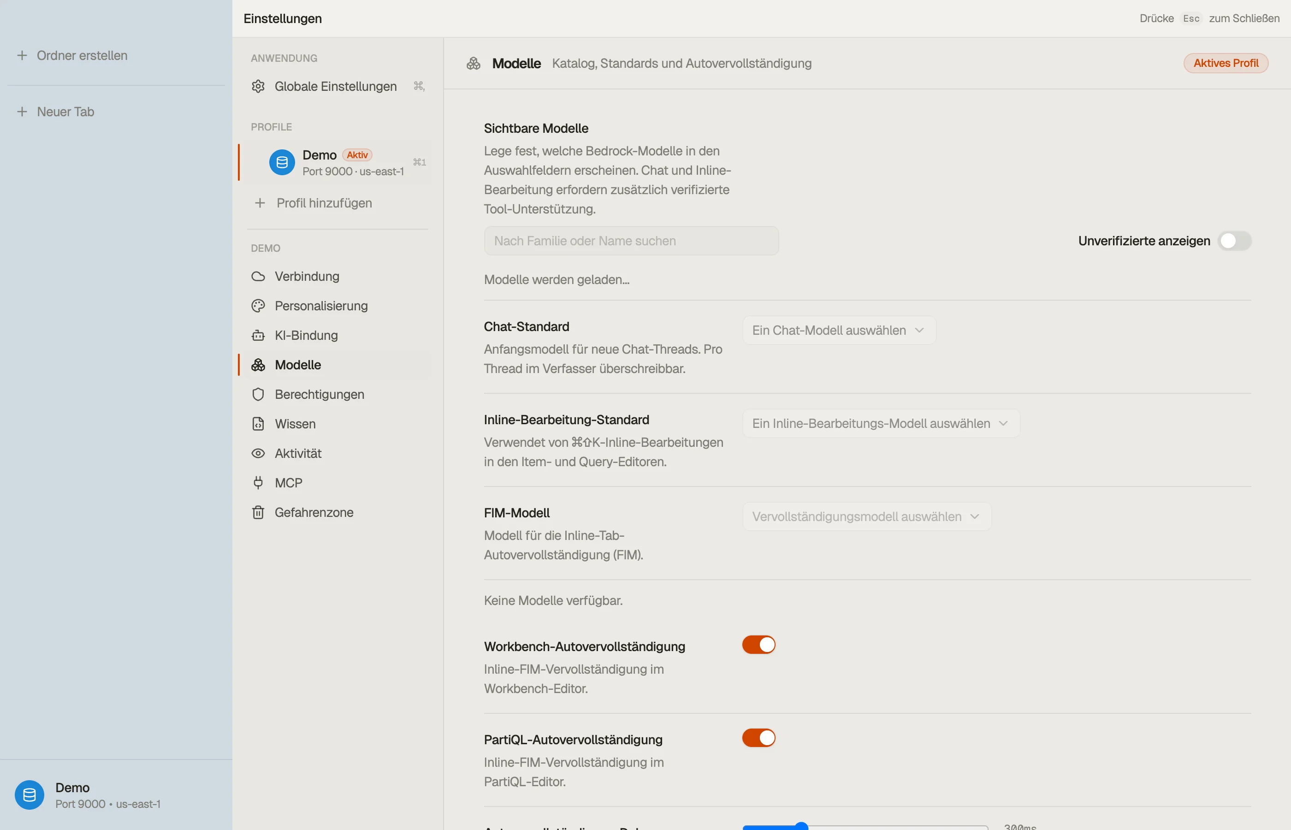
Task: Click the Inline-Bearbeitung-Standard label
Action: (566, 420)
